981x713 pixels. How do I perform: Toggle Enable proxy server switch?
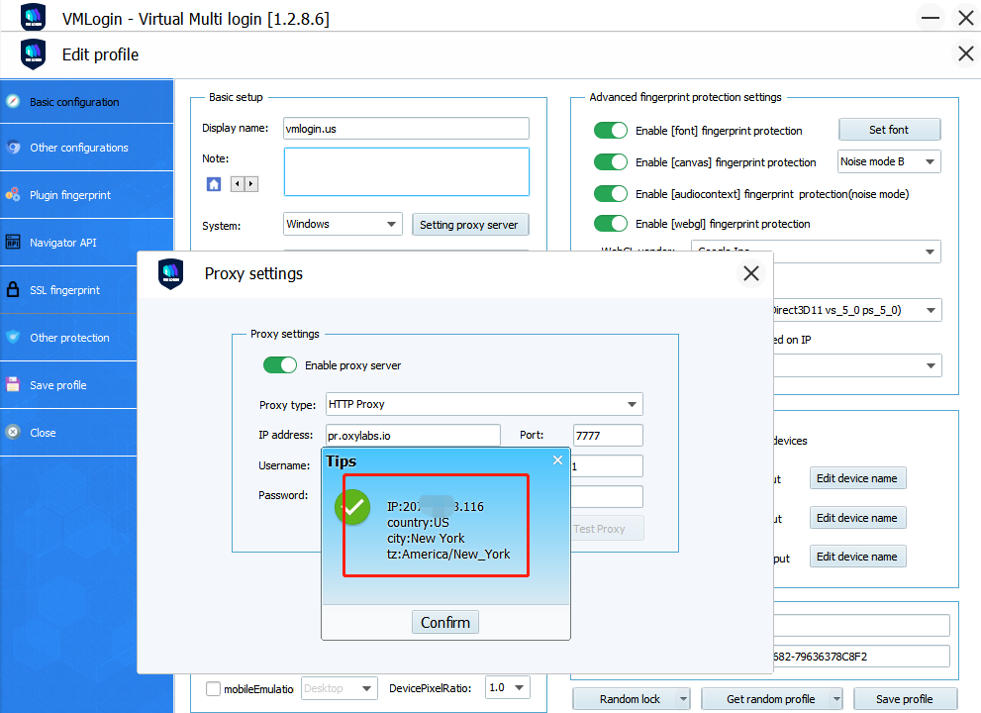[280, 365]
